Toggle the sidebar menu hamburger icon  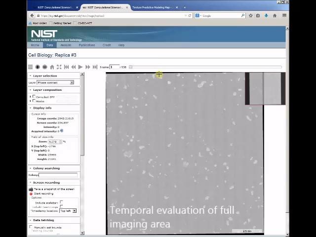(x=30, y=67)
